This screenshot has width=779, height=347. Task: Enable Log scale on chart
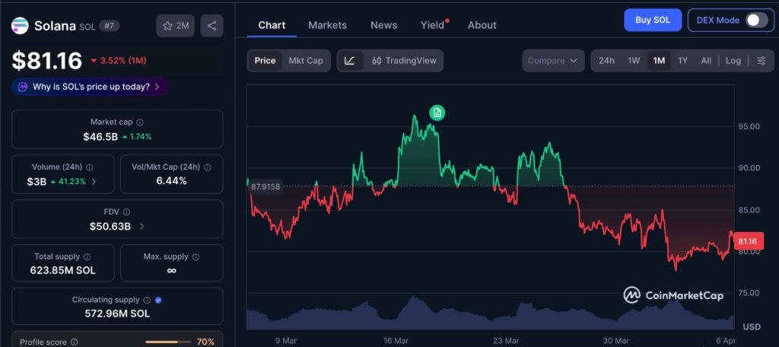(x=733, y=61)
